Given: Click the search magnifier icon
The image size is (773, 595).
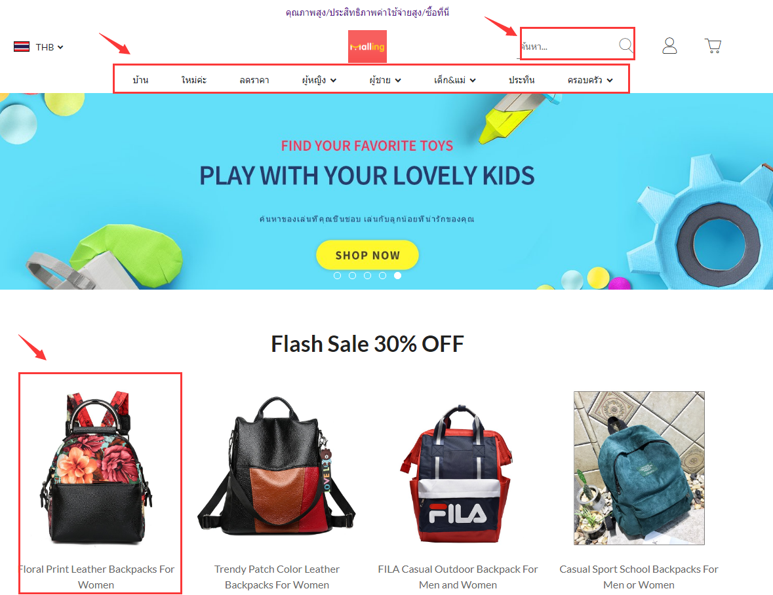Looking at the screenshot, I should 625,45.
